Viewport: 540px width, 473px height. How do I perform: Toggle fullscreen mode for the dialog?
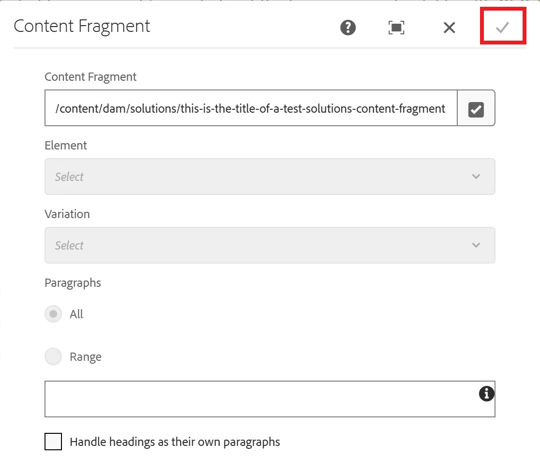click(x=396, y=28)
